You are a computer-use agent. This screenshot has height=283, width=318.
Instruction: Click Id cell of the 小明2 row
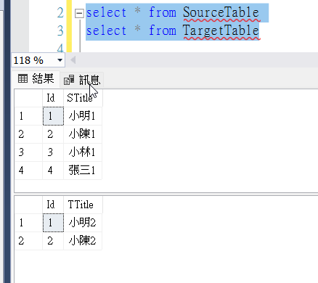click(53, 223)
